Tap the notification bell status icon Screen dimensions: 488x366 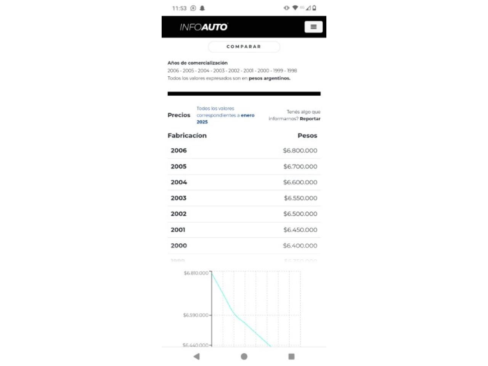202,8
